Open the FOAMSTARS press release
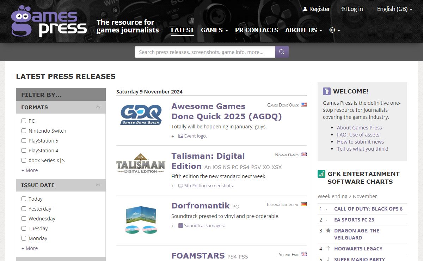Image resolution: width=423 pixels, height=261 pixels. tap(198, 255)
